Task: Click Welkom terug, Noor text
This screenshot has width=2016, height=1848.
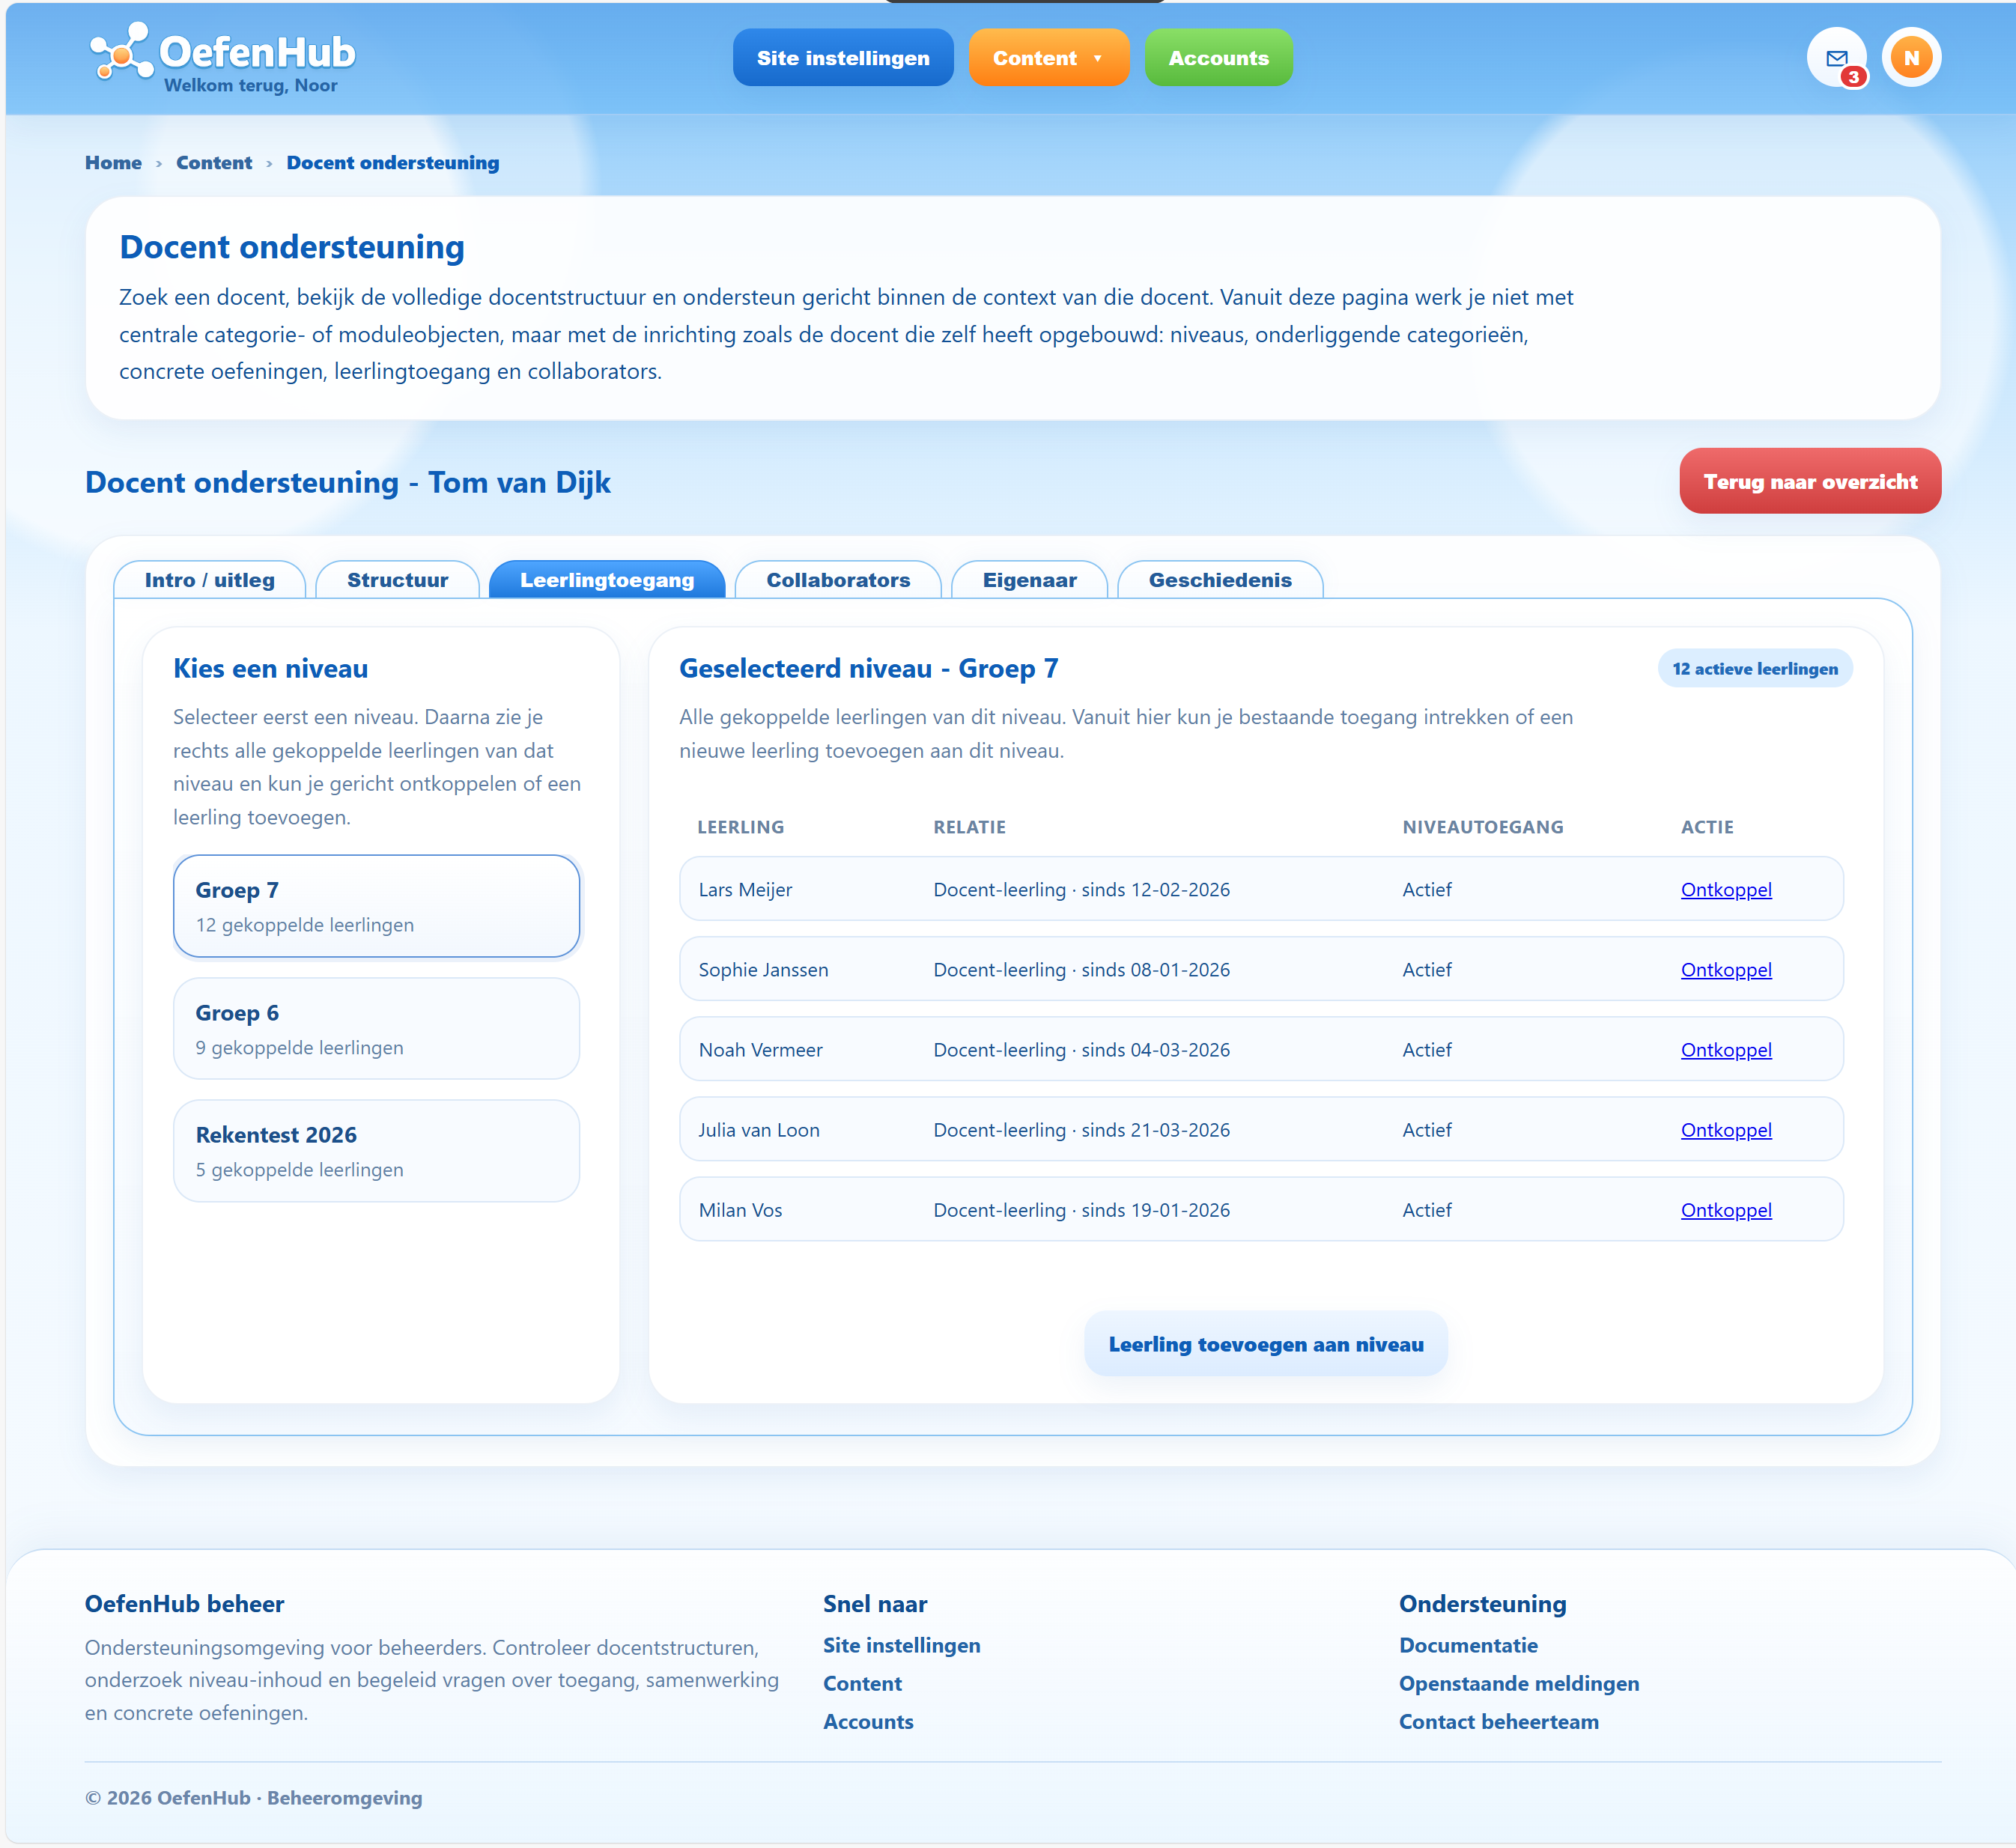Action: click(x=250, y=86)
